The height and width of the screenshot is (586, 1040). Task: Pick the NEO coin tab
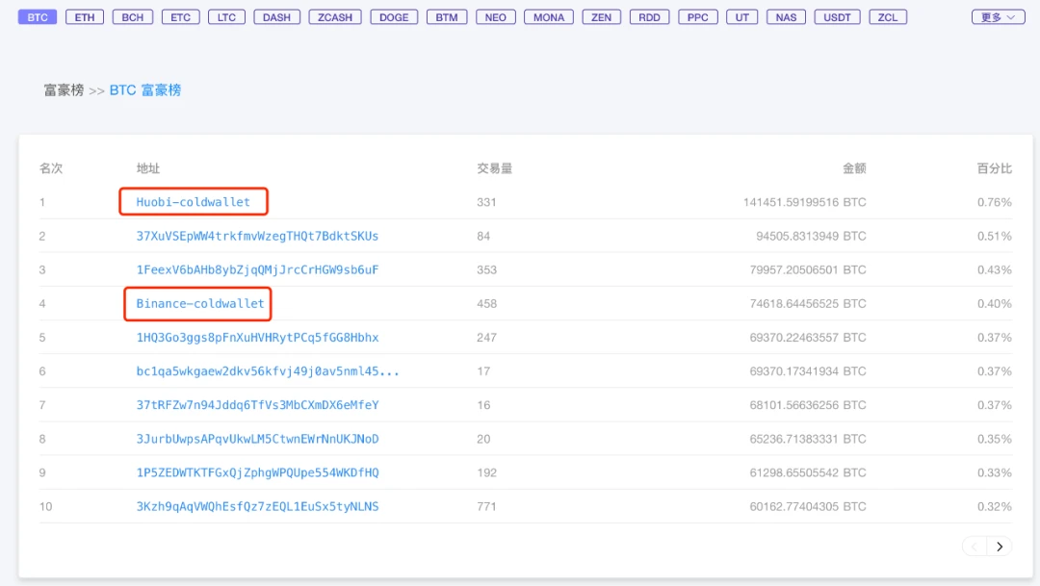pos(496,17)
